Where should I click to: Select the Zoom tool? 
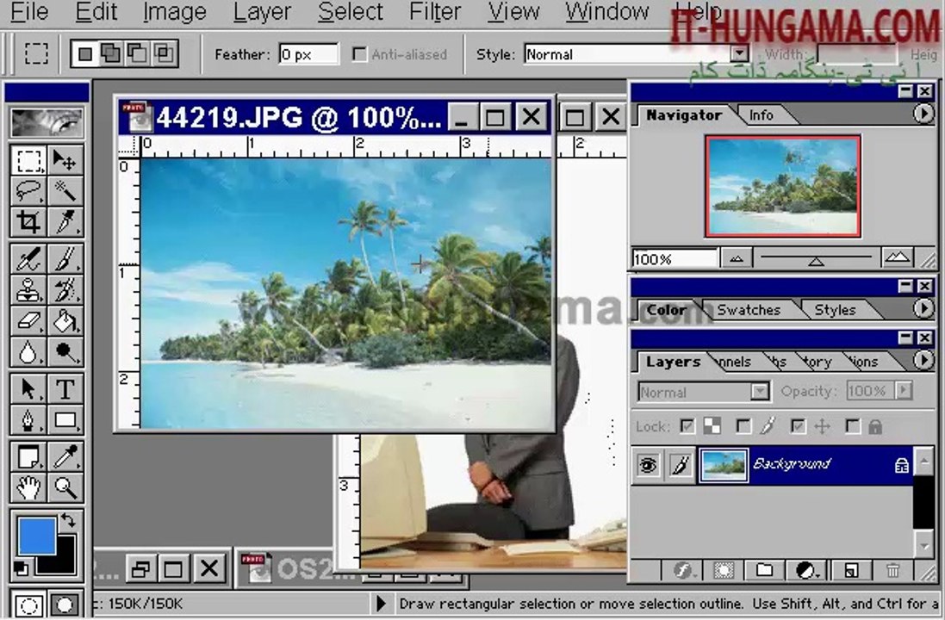pos(65,487)
